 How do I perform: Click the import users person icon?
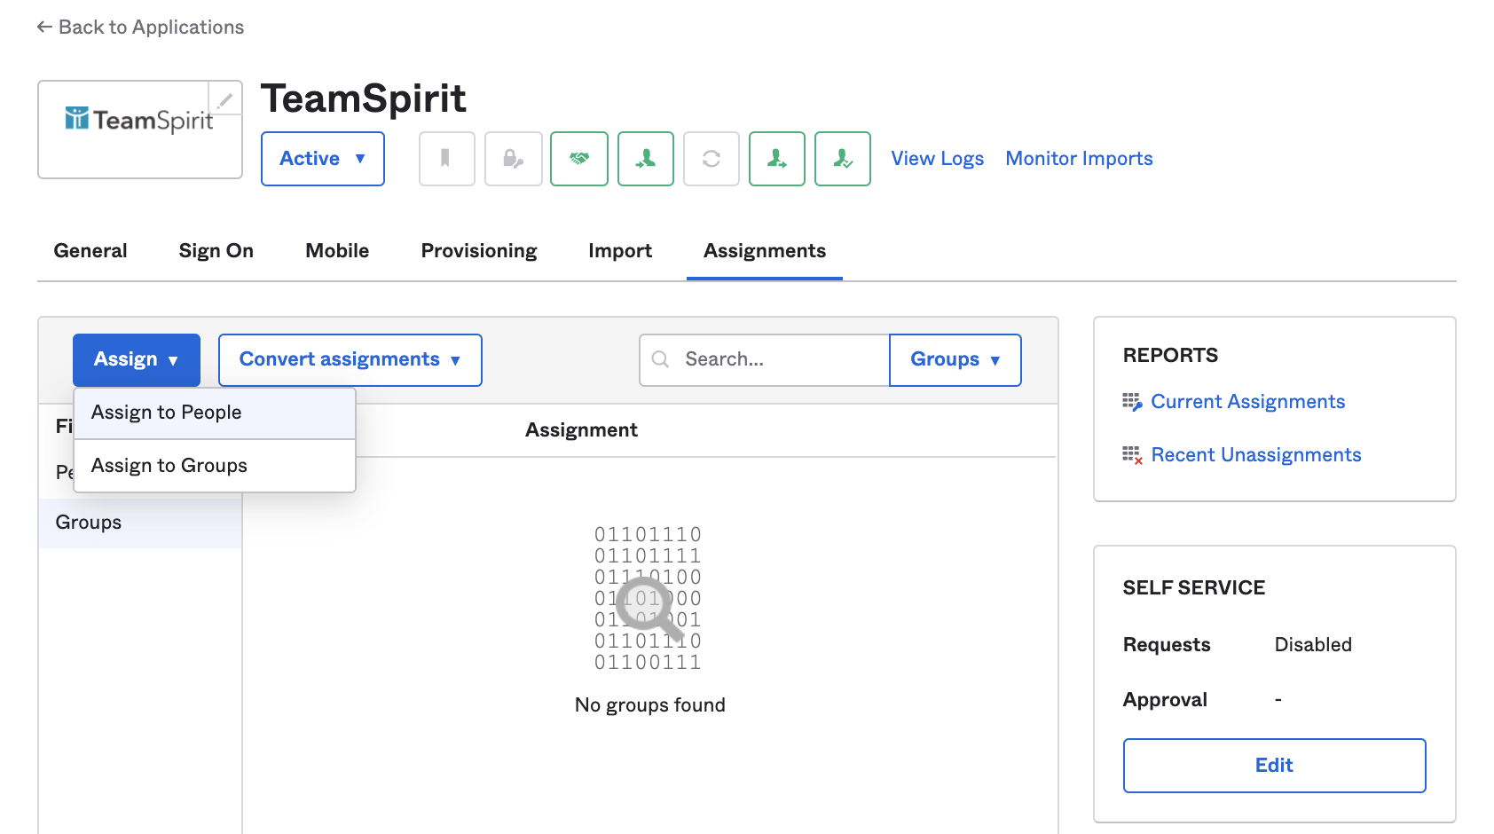point(645,159)
